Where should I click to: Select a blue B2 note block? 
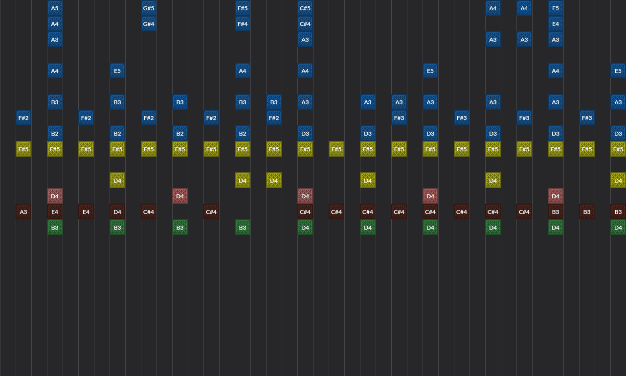coord(55,133)
